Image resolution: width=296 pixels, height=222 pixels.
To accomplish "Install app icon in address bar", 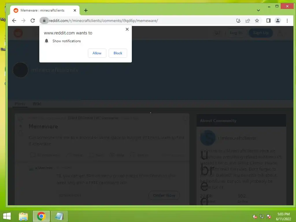I will point(238,21).
